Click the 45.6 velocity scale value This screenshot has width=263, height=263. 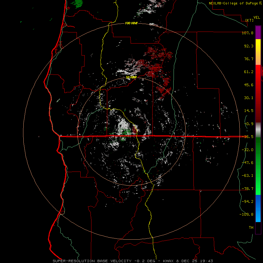249,85
